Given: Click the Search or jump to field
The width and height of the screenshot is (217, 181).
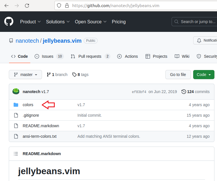Looking at the screenshot, I should pos(194,22).
